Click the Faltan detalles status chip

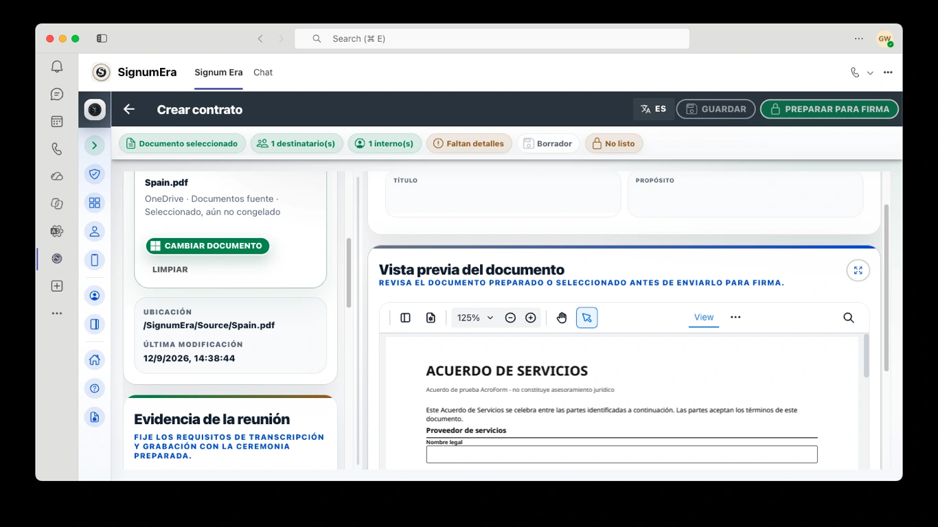pyautogui.click(x=469, y=143)
